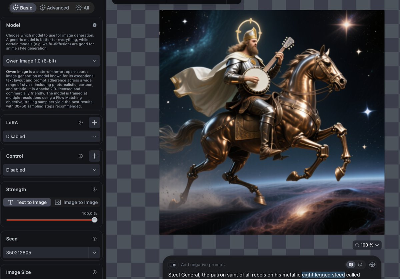Switch to the Advanced settings tab
This screenshot has height=279, width=400.
[x=54, y=8]
